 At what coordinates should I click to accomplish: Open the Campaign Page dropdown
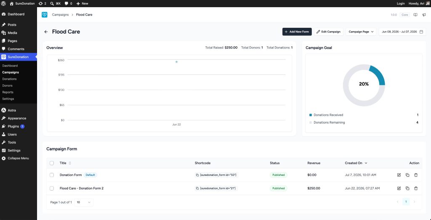tap(361, 32)
